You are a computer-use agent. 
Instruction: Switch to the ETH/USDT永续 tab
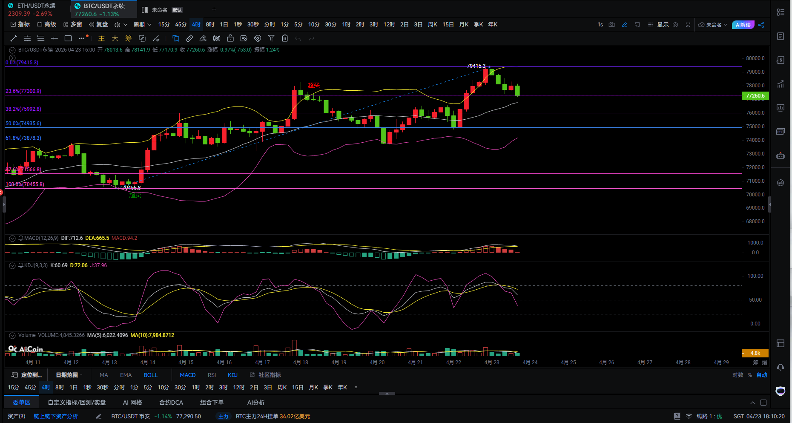pyautogui.click(x=36, y=6)
